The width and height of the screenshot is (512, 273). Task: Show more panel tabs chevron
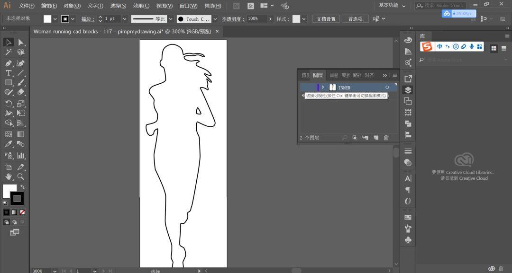click(384, 75)
